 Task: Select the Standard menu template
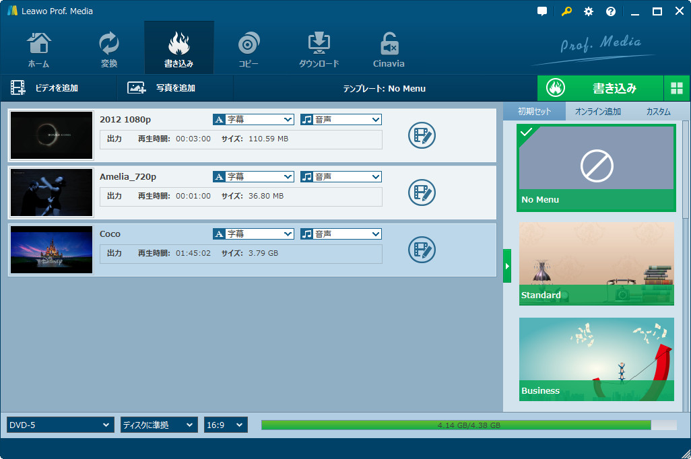[x=596, y=263]
